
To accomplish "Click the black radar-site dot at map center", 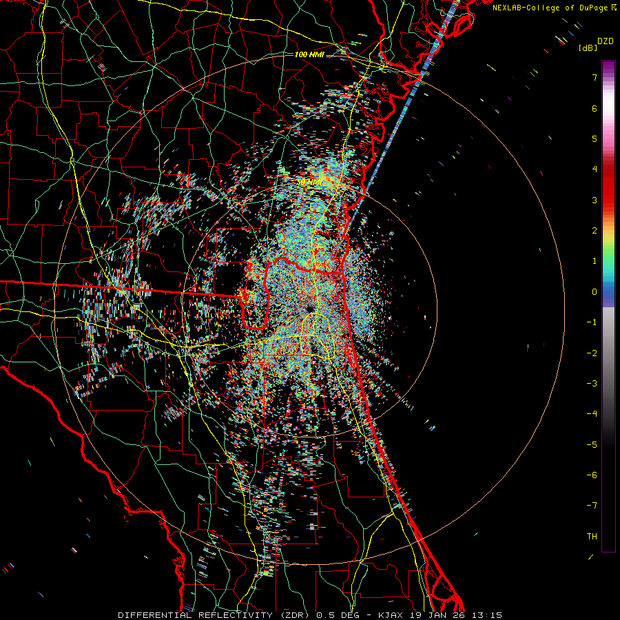I will 309,309.
